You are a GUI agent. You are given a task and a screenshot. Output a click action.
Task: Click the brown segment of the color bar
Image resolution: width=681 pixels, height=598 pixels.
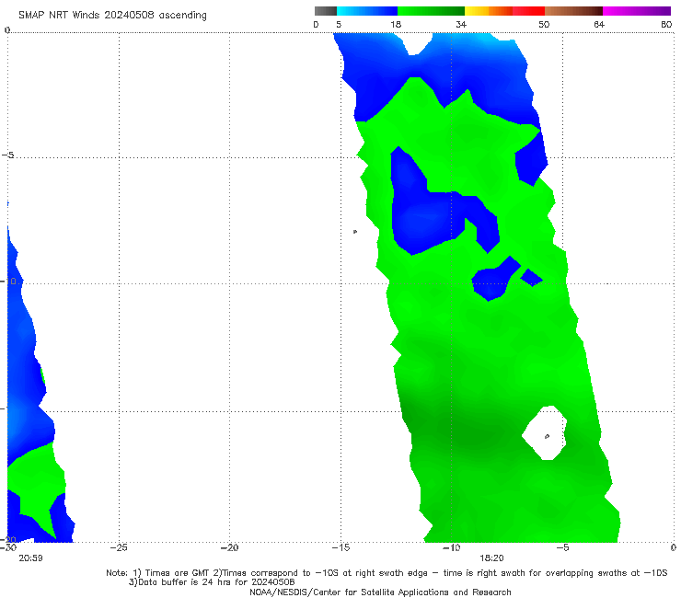[x=573, y=11]
